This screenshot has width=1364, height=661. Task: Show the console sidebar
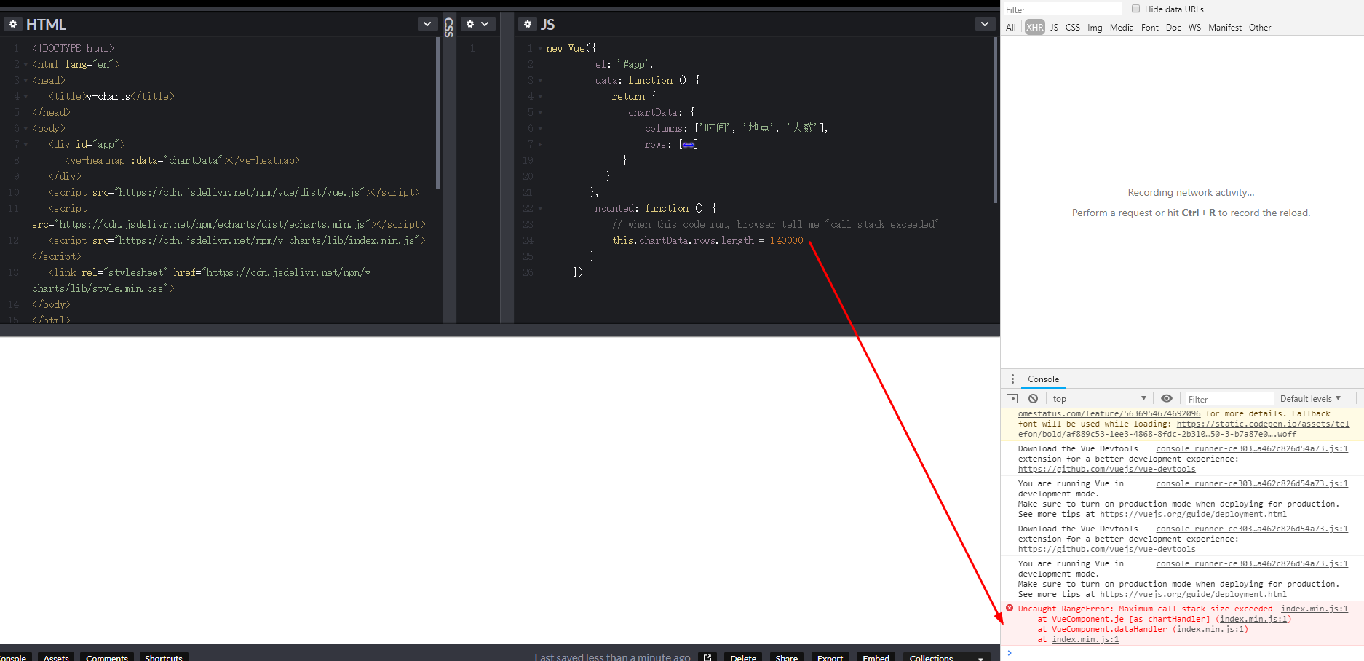pos(1012,399)
